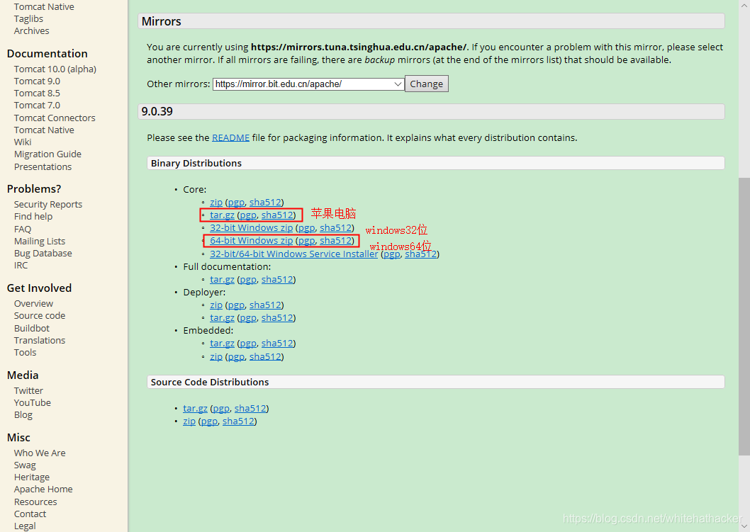Screen dimensions: 750x532
Task: Download 32-bit/64-bit Windows Service Installer
Action: [293, 254]
